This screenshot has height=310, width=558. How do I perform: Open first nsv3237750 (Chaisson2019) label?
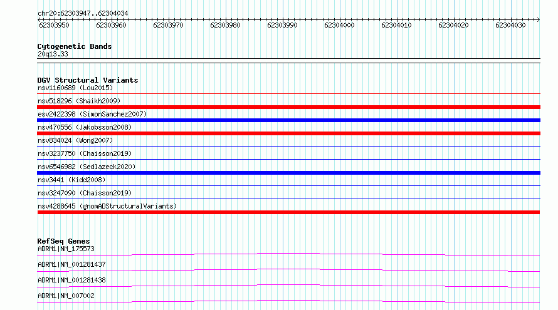tap(85, 153)
